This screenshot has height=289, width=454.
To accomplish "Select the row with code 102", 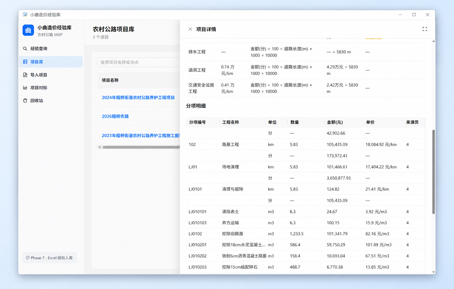I will (x=192, y=145).
